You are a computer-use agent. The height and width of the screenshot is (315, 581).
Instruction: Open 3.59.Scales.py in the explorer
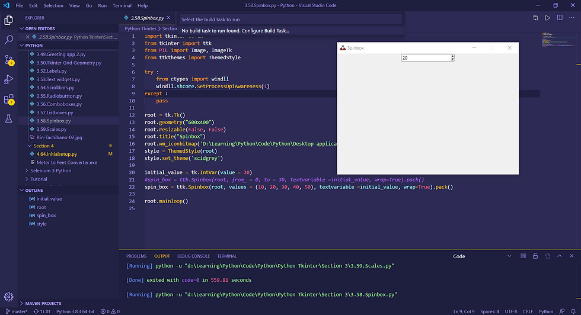coord(51,129)
